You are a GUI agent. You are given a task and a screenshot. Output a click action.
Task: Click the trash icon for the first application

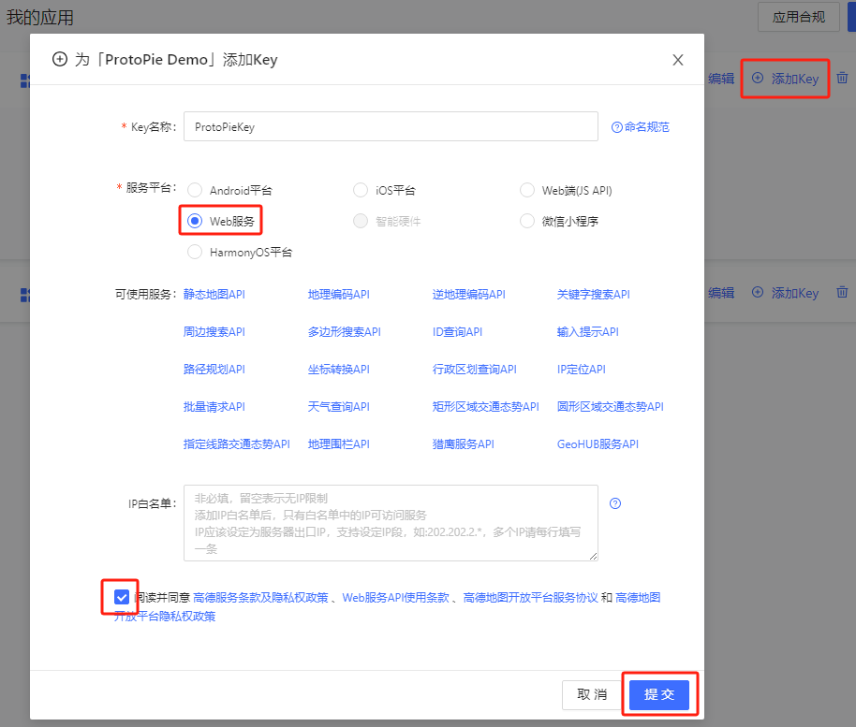pos(842,79)
